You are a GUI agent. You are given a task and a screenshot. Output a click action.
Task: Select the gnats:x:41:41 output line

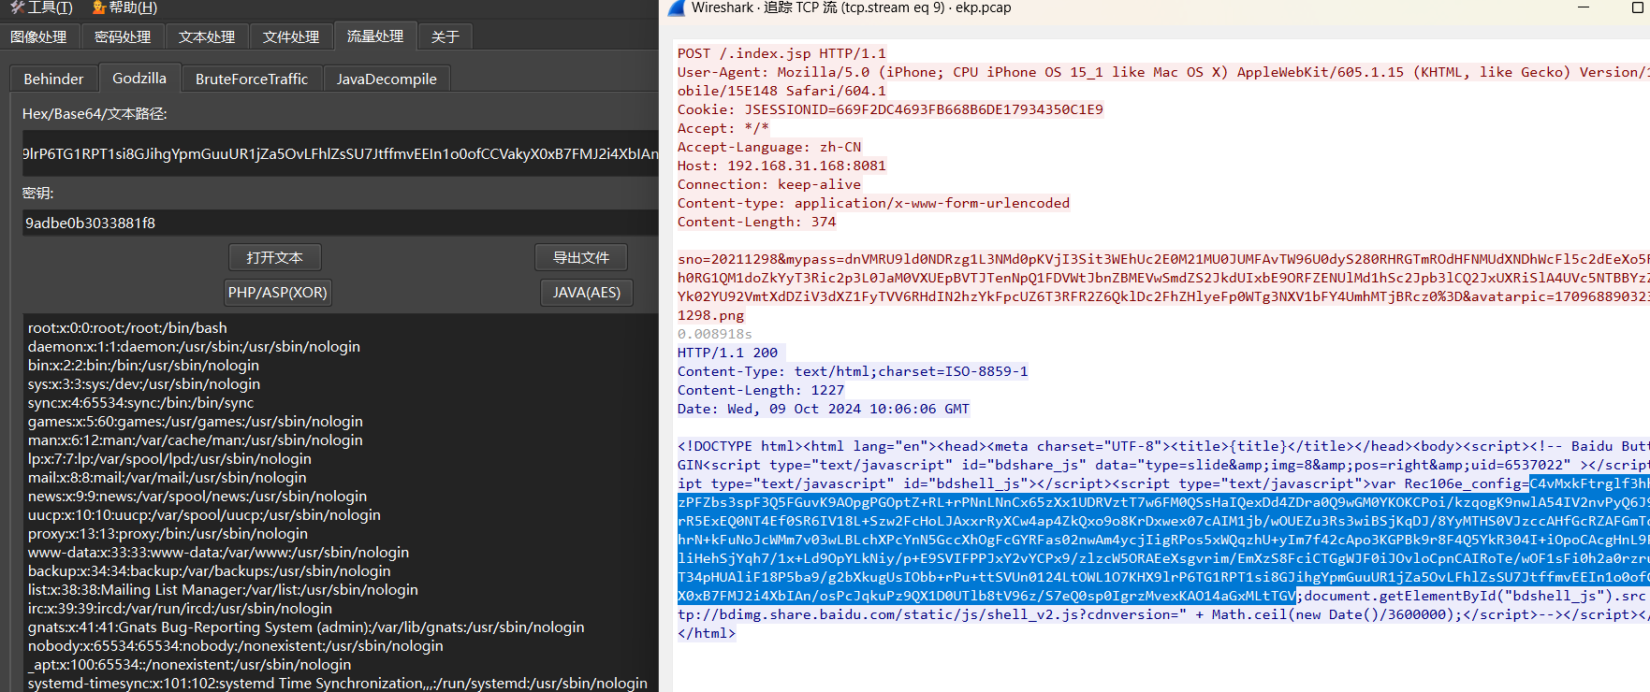306,627
